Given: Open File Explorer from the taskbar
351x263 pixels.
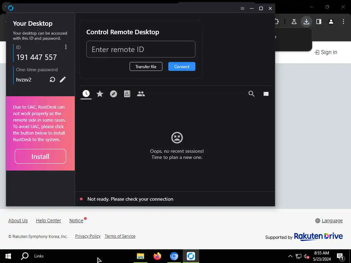Looking at the screenshot, I should (x=141, y=256).
